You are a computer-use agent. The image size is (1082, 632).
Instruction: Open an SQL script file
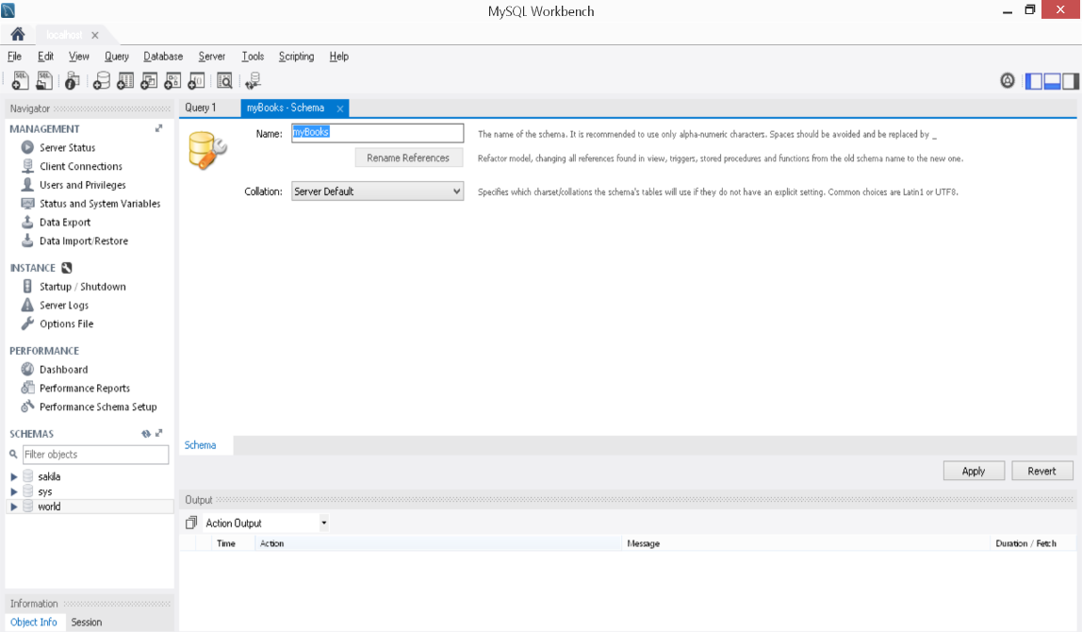(44, 81)
